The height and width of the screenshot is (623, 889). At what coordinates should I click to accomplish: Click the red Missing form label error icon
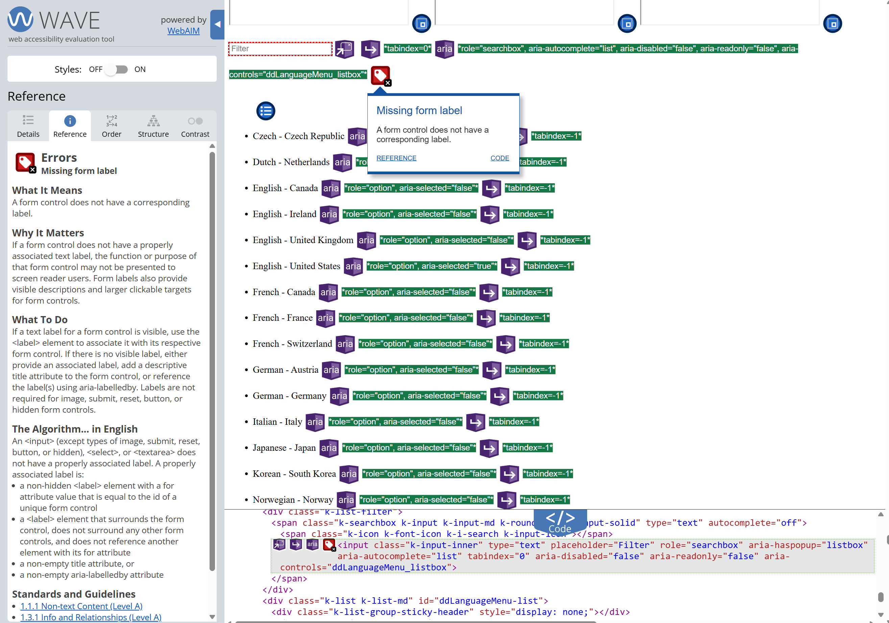pyautogui.click(x=380, y=75)
